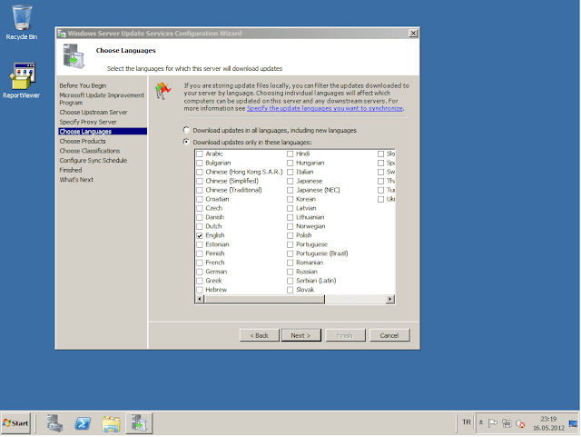Open the Specify update languages link
Image resolution: width=581 pixels, height=437 pixels.
pyautogui.click(x=325, y=107)
